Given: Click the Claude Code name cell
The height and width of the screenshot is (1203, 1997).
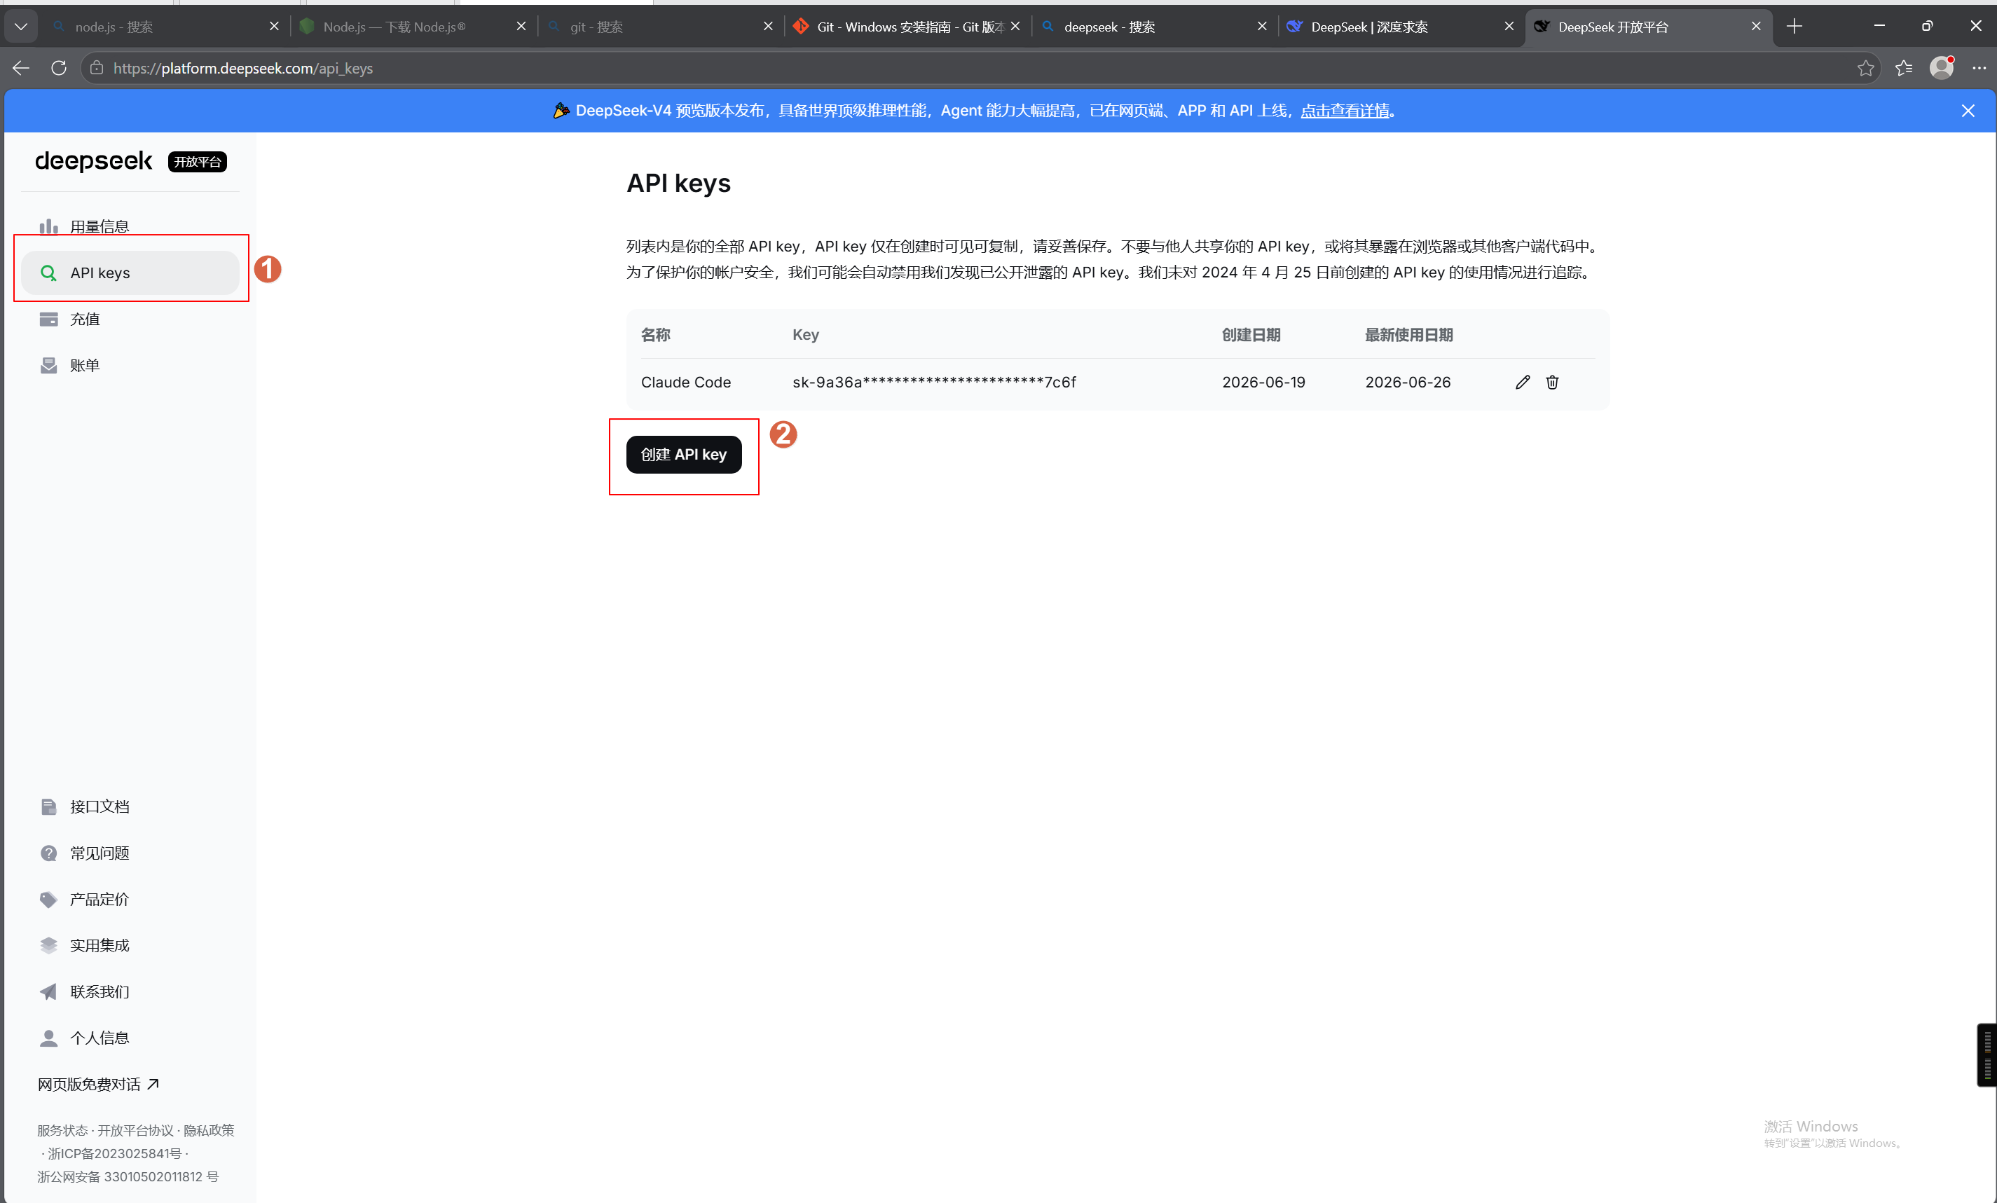Looking at the screenshot, I should point(686,382).
